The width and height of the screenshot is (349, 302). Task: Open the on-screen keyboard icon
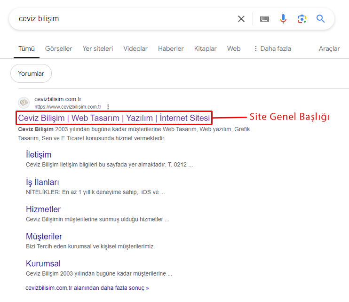point(264,19)
